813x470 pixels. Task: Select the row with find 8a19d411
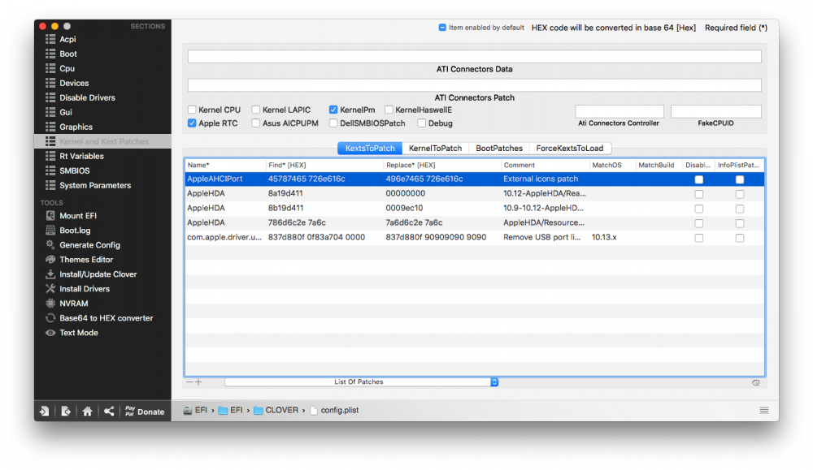pos(475,193)
